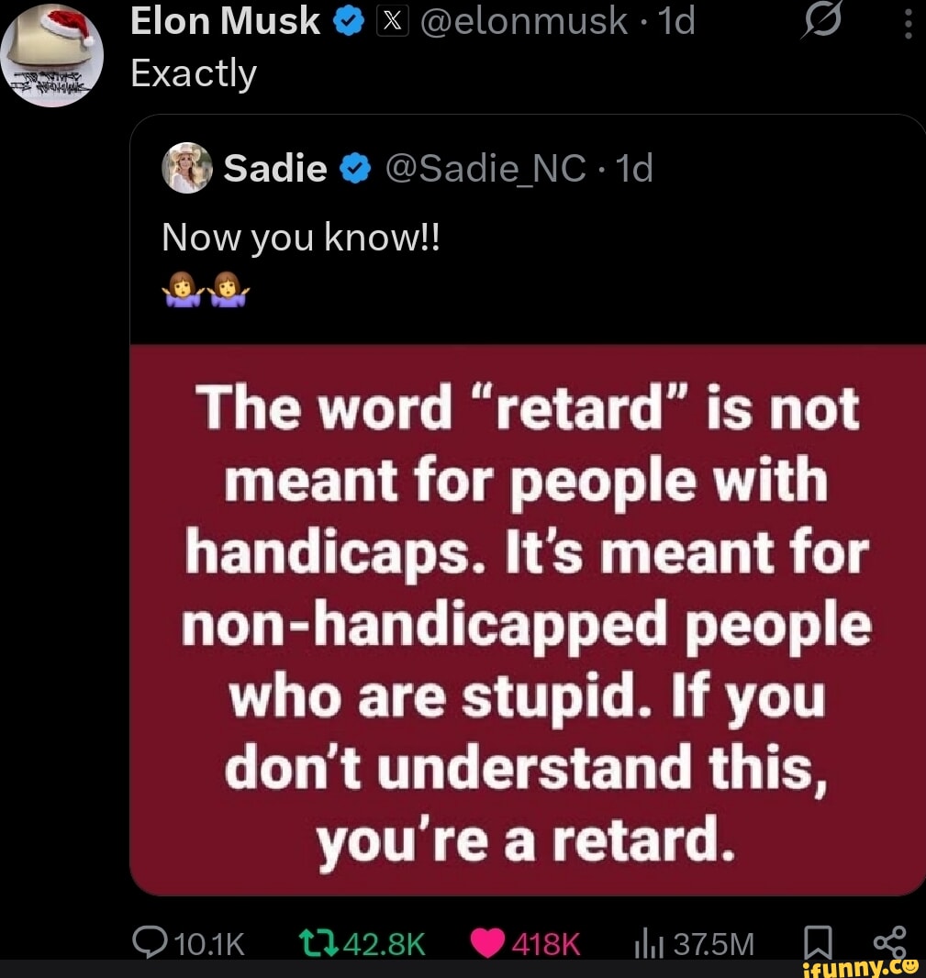Click the Sadie display name
This screenshot has width=926, height=978.
275,168
